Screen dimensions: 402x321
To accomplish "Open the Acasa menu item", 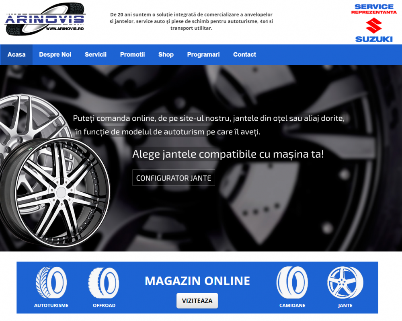I will 16,55.
